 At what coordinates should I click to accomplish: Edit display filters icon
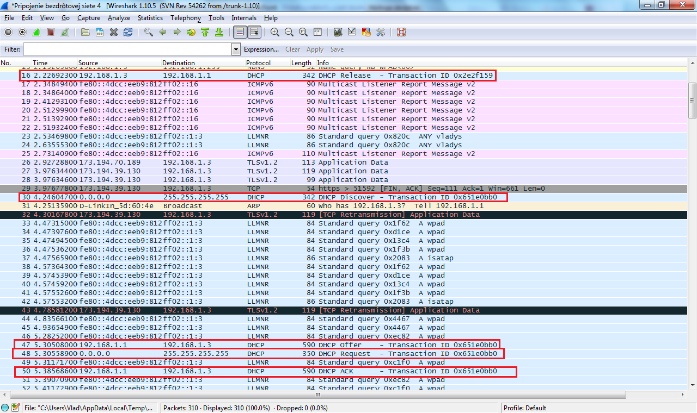[352, 32]
